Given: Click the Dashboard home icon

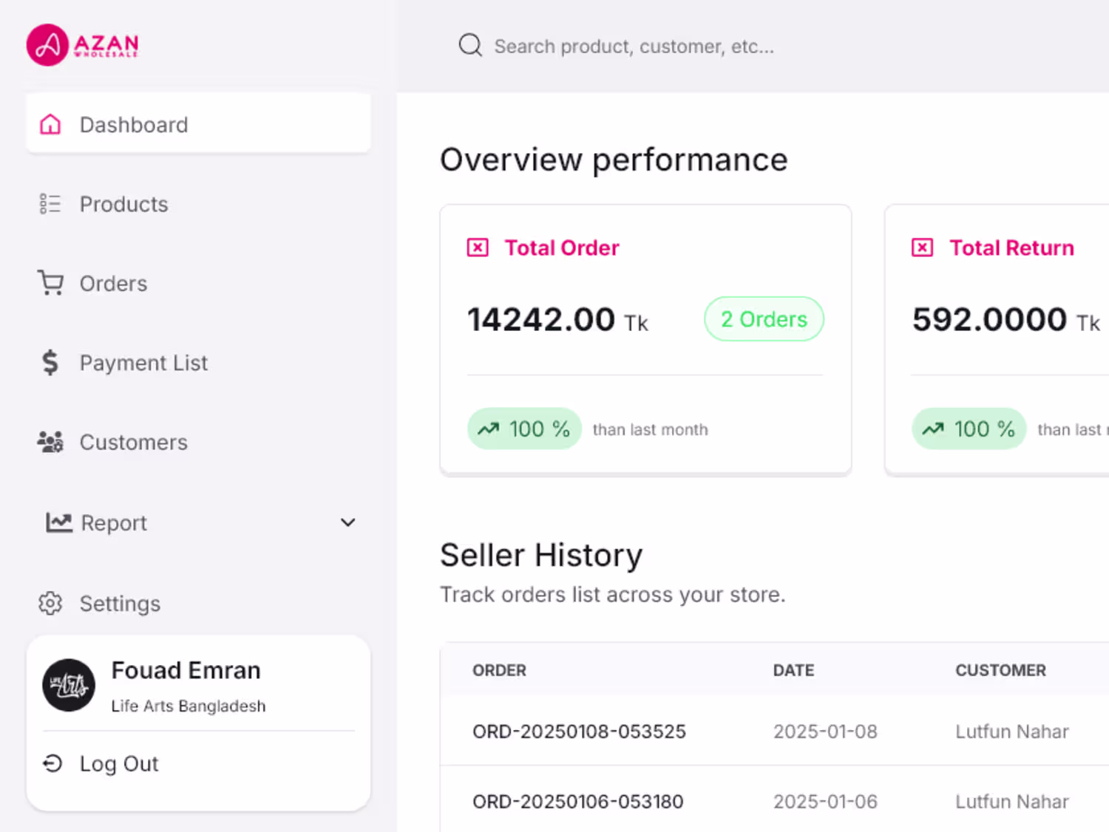Looking at the screenshot, I should tap(50, 124).
